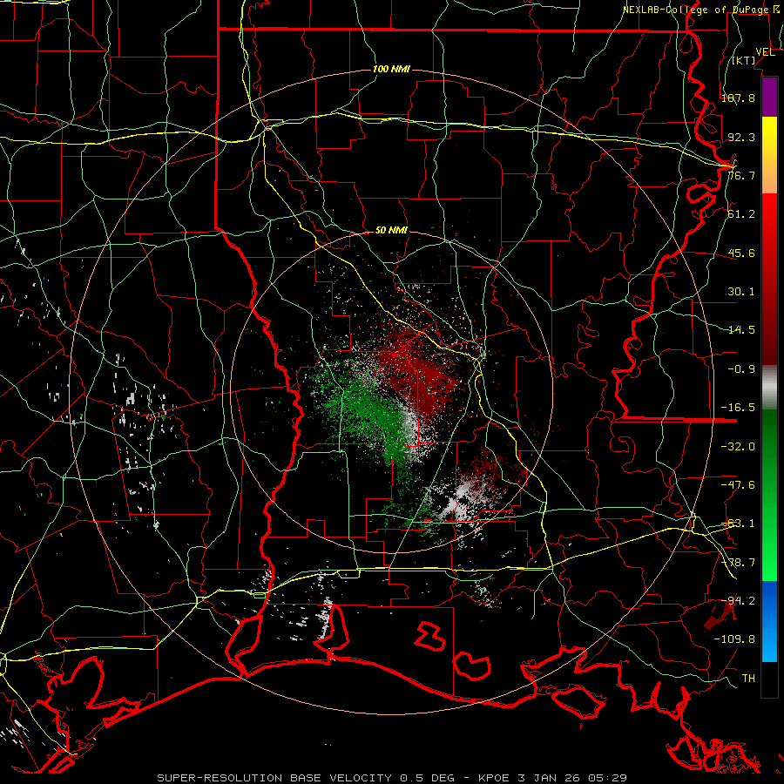Click the -16.5 velocity scale value
Viewport: 784px width, 784px height.
(738, 408)
